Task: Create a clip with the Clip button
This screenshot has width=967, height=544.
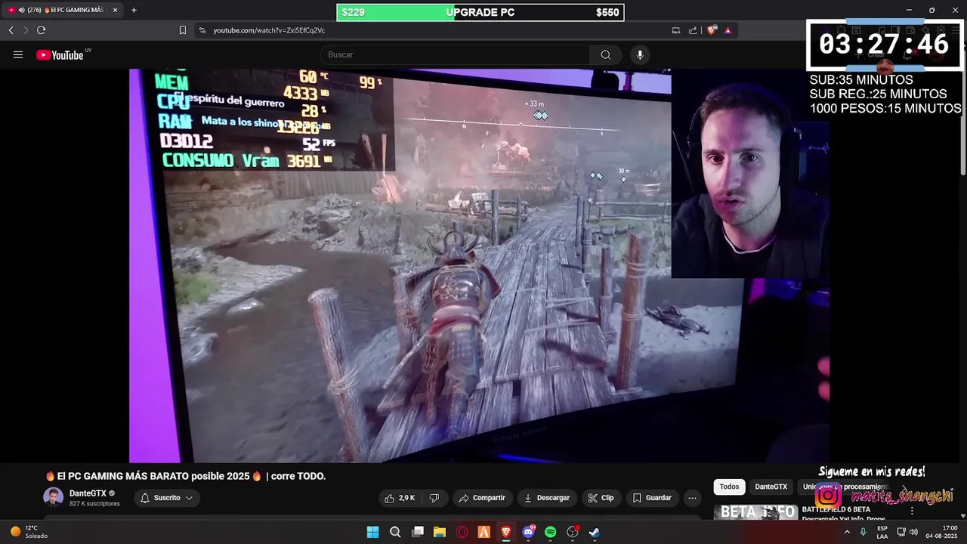Action: click(600, 498)
